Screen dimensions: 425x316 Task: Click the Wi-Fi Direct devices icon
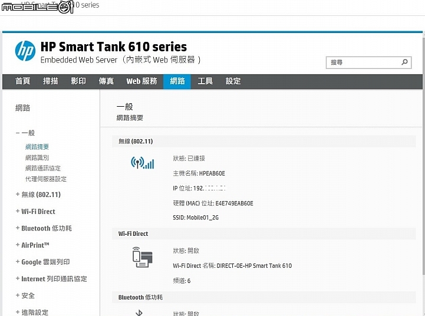tap(142, 257)
